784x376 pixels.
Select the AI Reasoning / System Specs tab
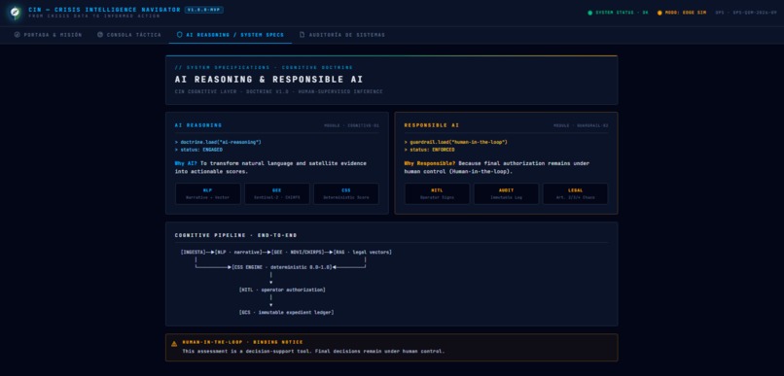click(x=231, y=35)
